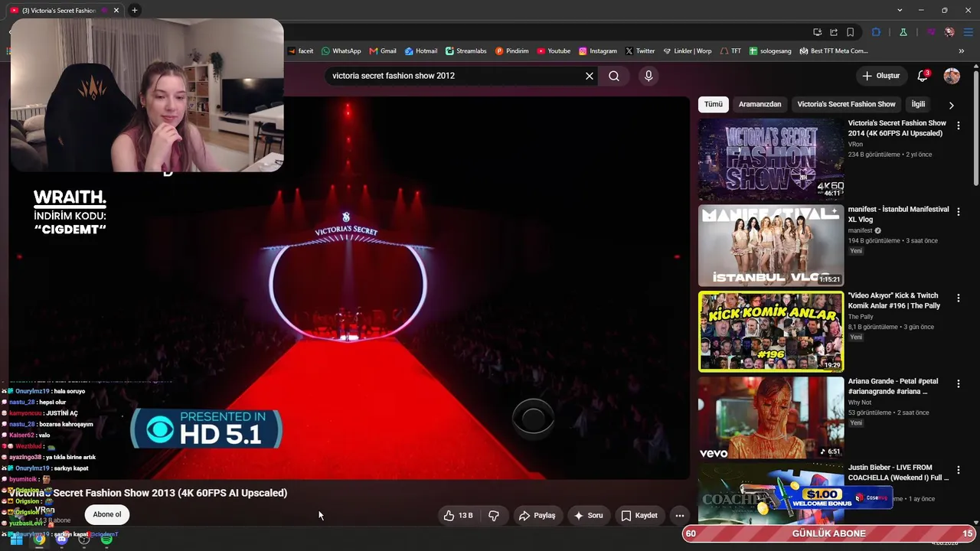Open the Hotmail bookmark
Image resolution: width=980 pixels, height=551 pixels.
pyautogui.click(x=421, y=51)
